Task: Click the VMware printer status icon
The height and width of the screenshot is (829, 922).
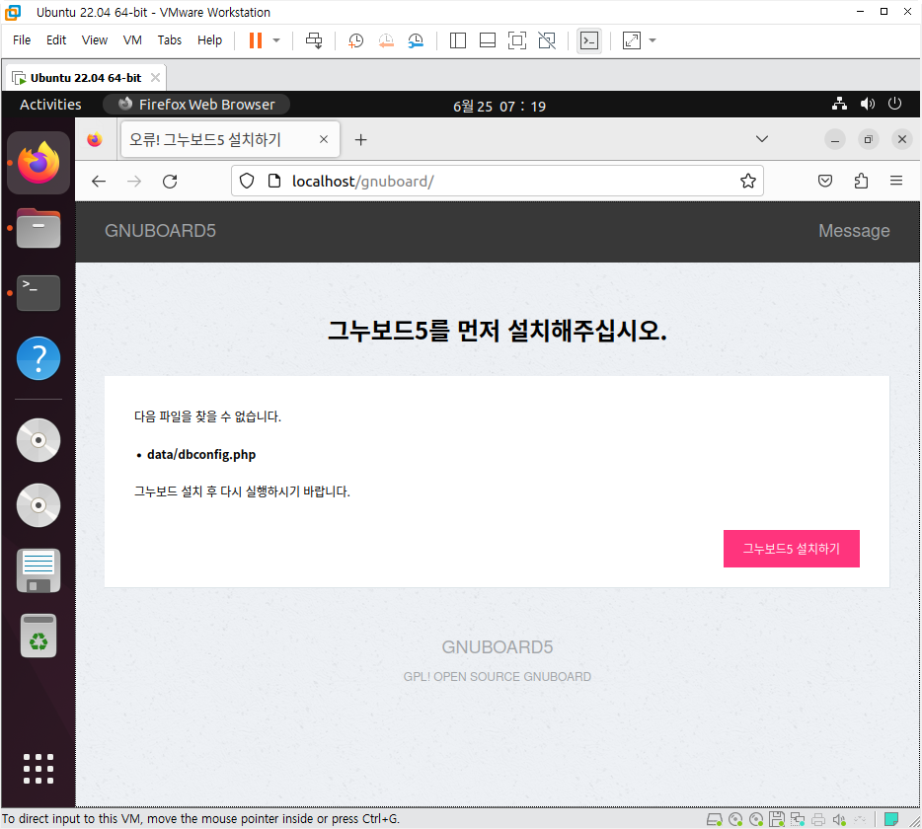Action: [818, 819]
